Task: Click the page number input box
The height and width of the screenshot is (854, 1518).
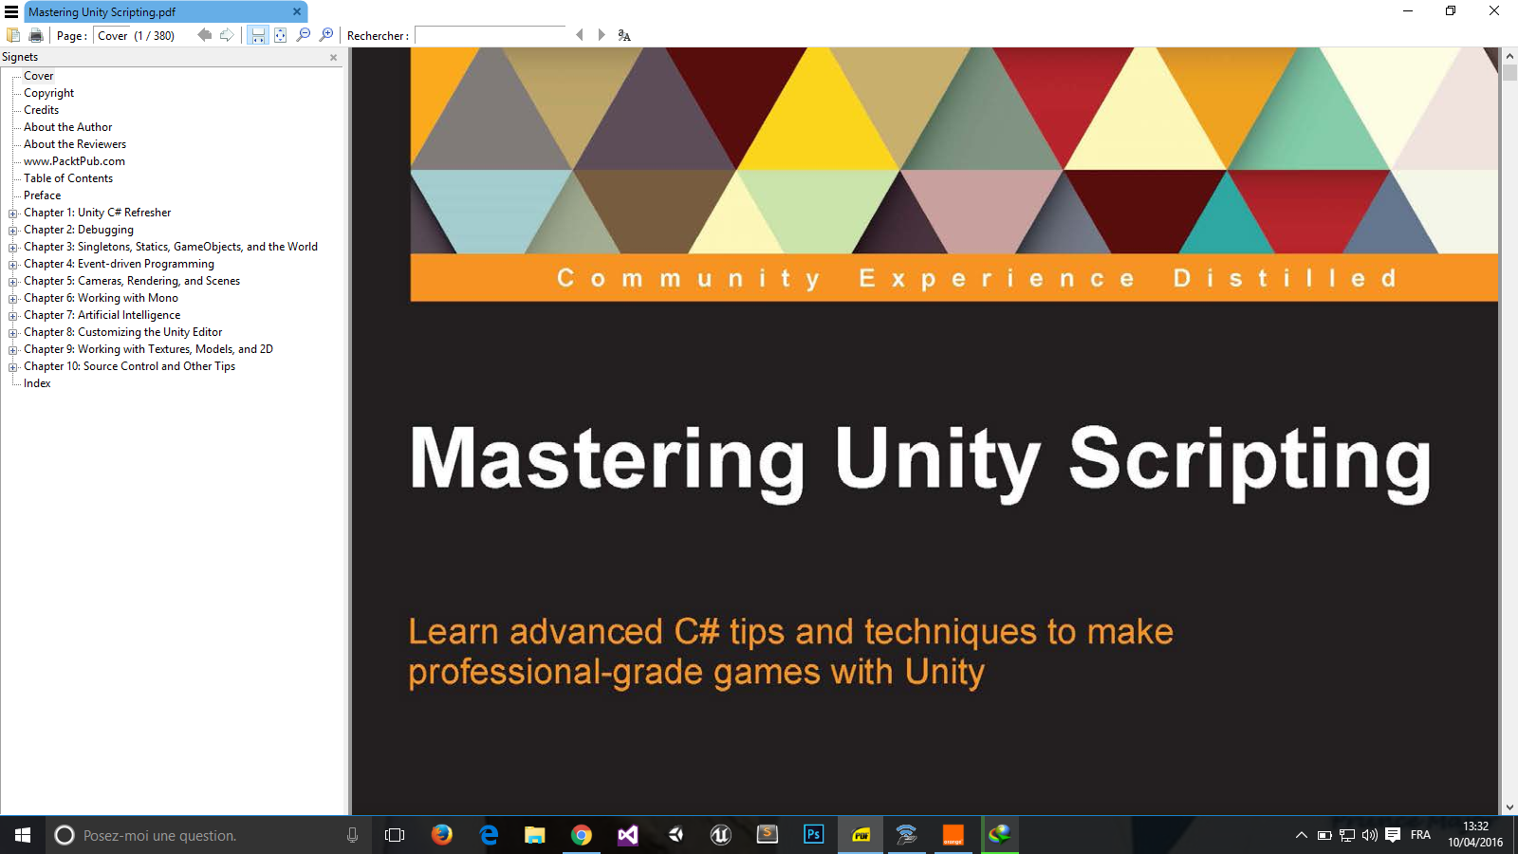Action: [112, 36]
